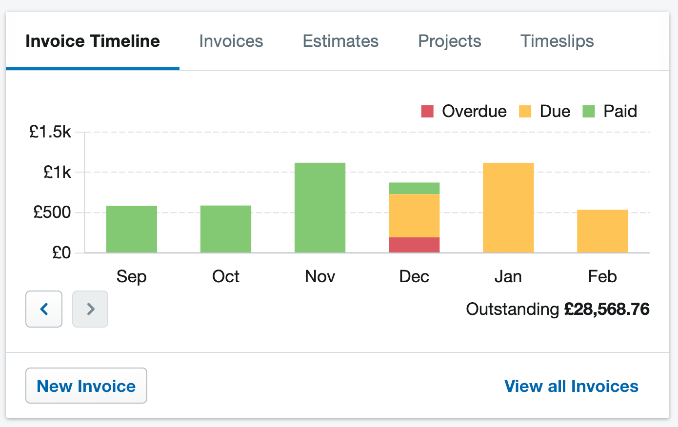The width and height of the screenshot is (678, 427).
Task: Switch to the Invoices tab
Action: pos(231,41)
